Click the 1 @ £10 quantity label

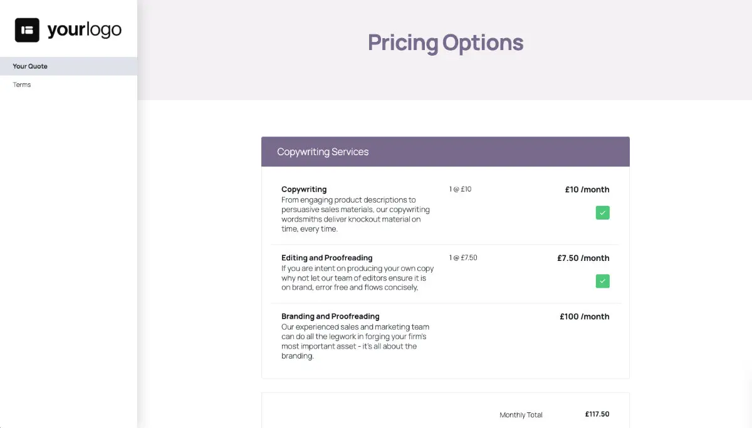coord(461,189)
